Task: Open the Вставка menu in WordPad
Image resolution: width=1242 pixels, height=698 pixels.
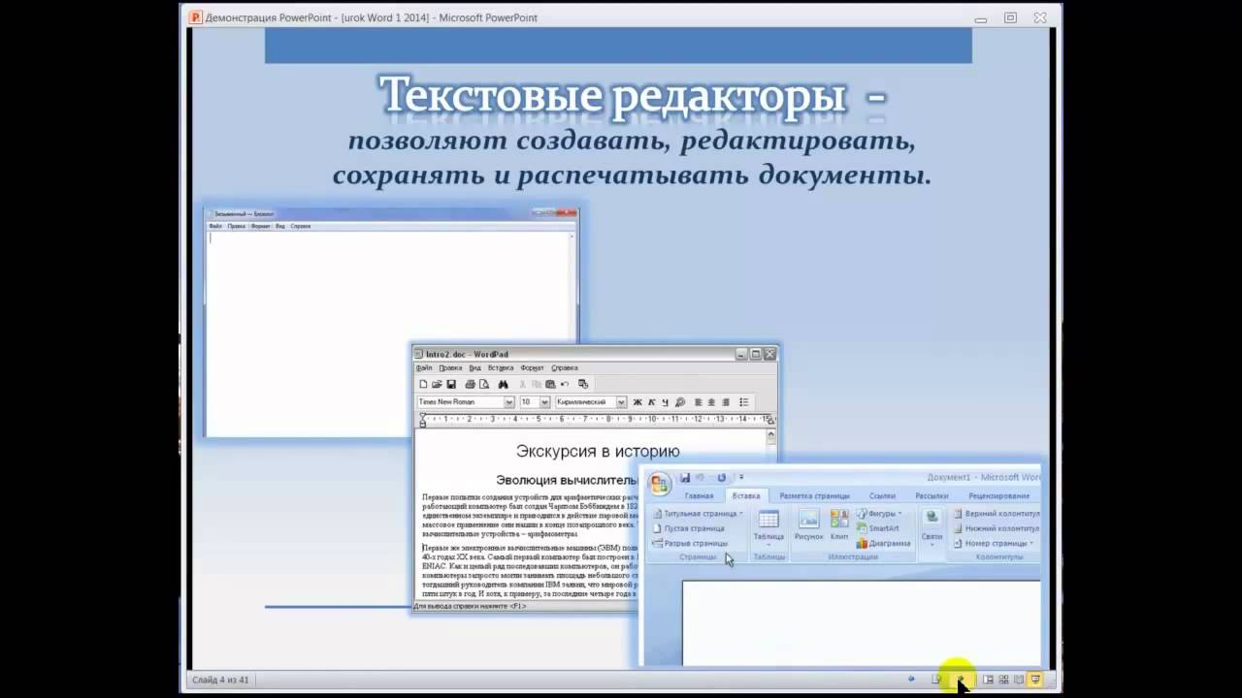Action: (x=501, y=368)
